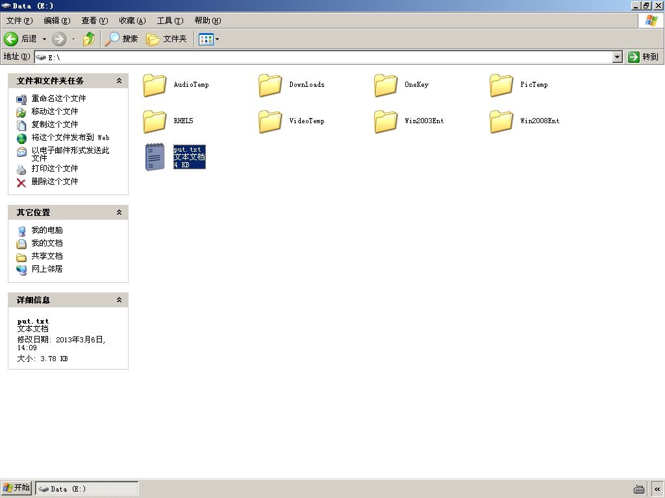The height and width of the screenshot is (498, 665).
Task: Toggle the Folders pane button
Action: pos(166,39)
